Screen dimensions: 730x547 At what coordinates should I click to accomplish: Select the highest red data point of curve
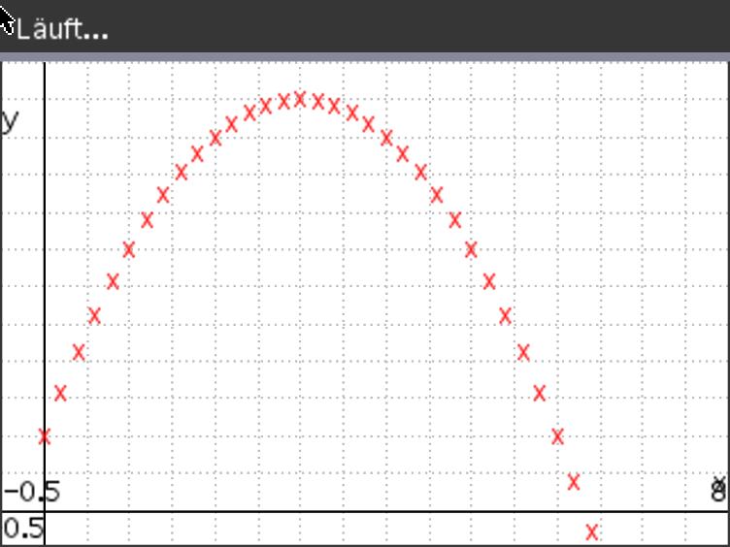coord(300,99)
